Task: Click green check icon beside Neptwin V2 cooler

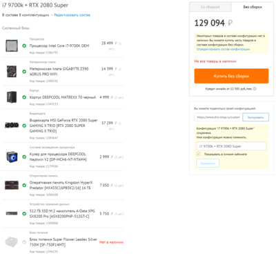Action: pyautogui.click(x=24, y=157)
